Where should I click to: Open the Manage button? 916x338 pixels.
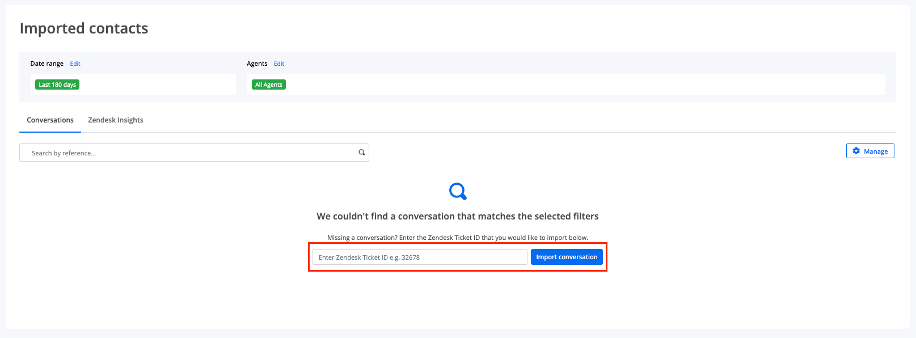point(870,151)
